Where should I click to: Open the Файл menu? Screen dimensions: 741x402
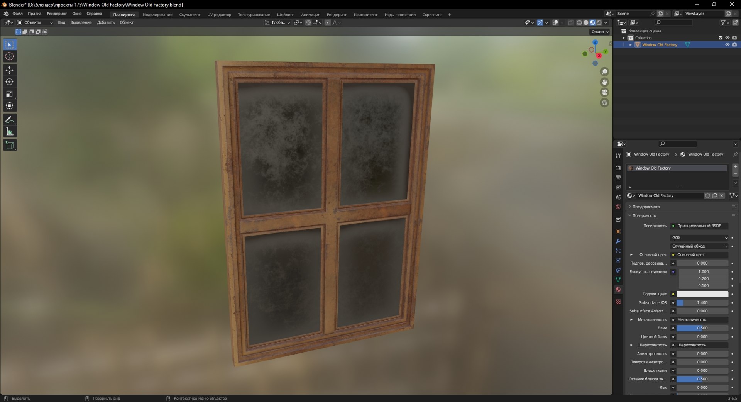[17, 14]
